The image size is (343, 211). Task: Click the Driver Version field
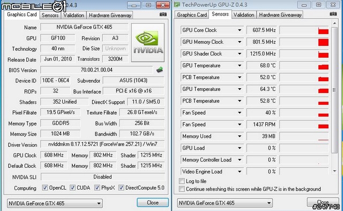pyautogui.click(x=102, y=144)
